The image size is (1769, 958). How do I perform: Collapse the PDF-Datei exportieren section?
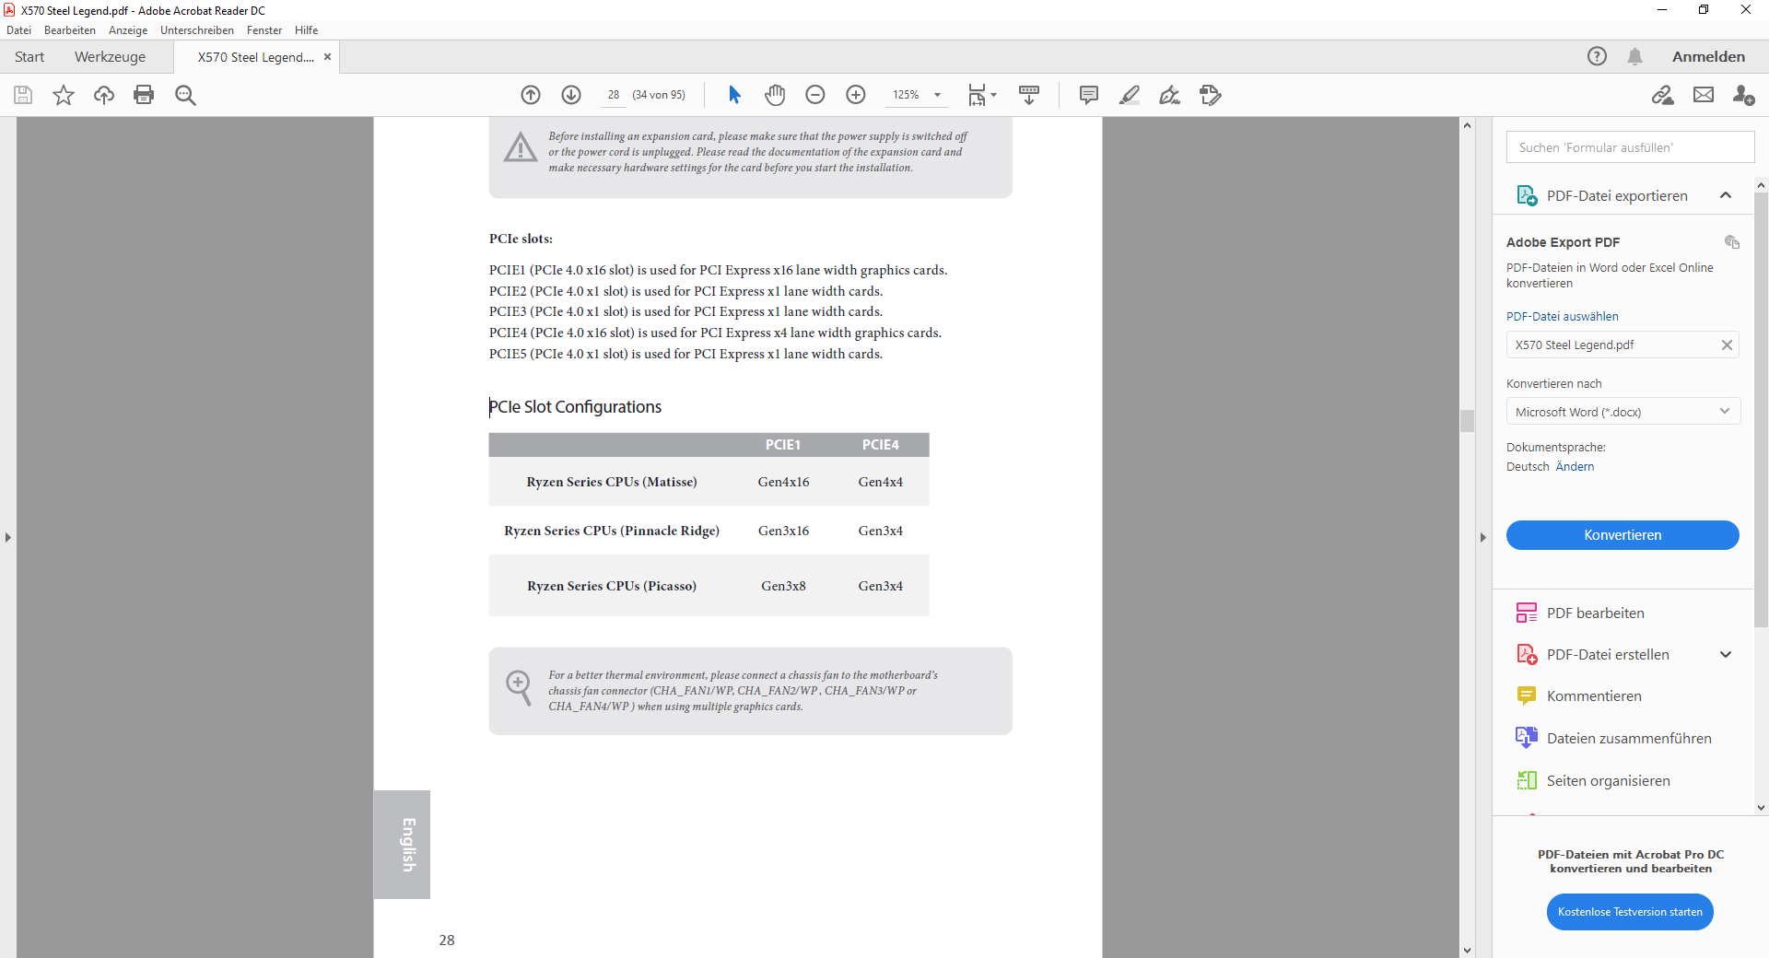(1726, 195)
